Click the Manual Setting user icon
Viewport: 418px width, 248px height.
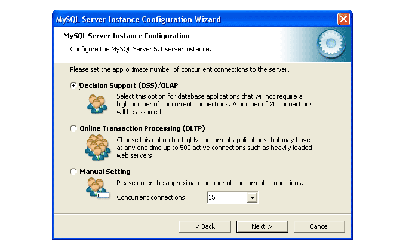[96, 188]
